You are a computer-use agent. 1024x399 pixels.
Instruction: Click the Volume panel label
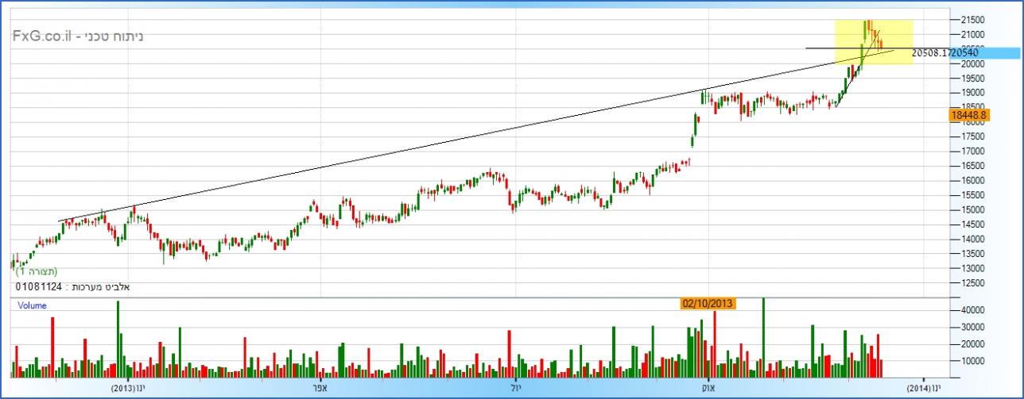click(32, 305)
